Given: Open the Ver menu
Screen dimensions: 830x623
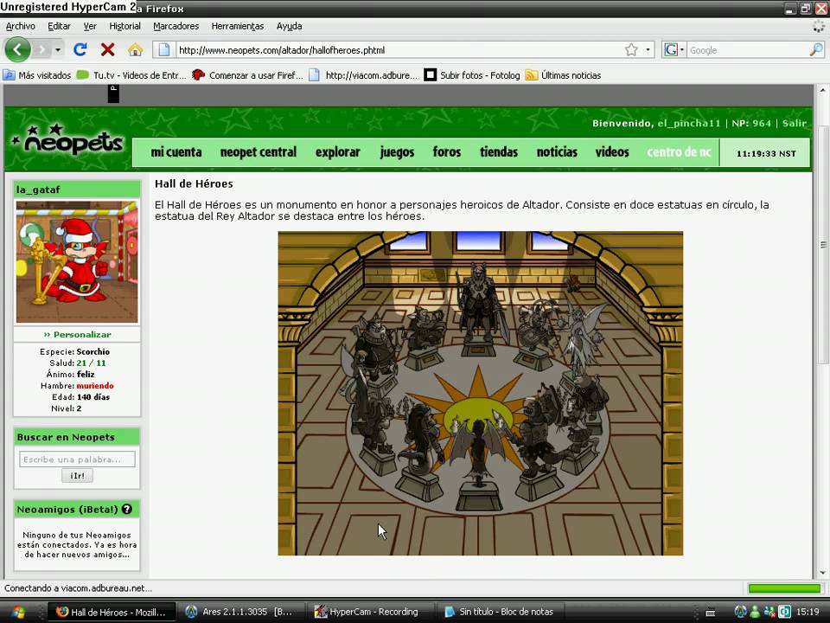Looking at the screenshot, I should [x=90, y=26].
